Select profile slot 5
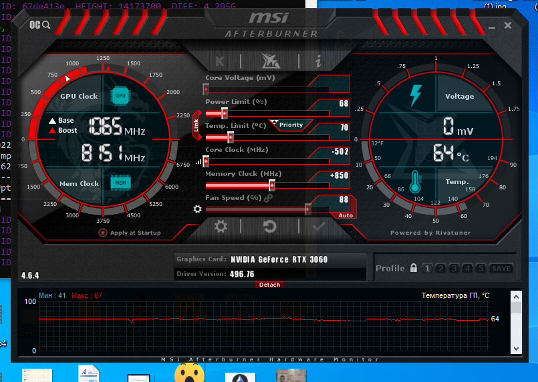 tap(481, 269)
